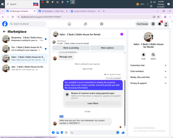Send a thumbs-up like
Viewport: 173px width, 138px height.
(x=123, y=132)
